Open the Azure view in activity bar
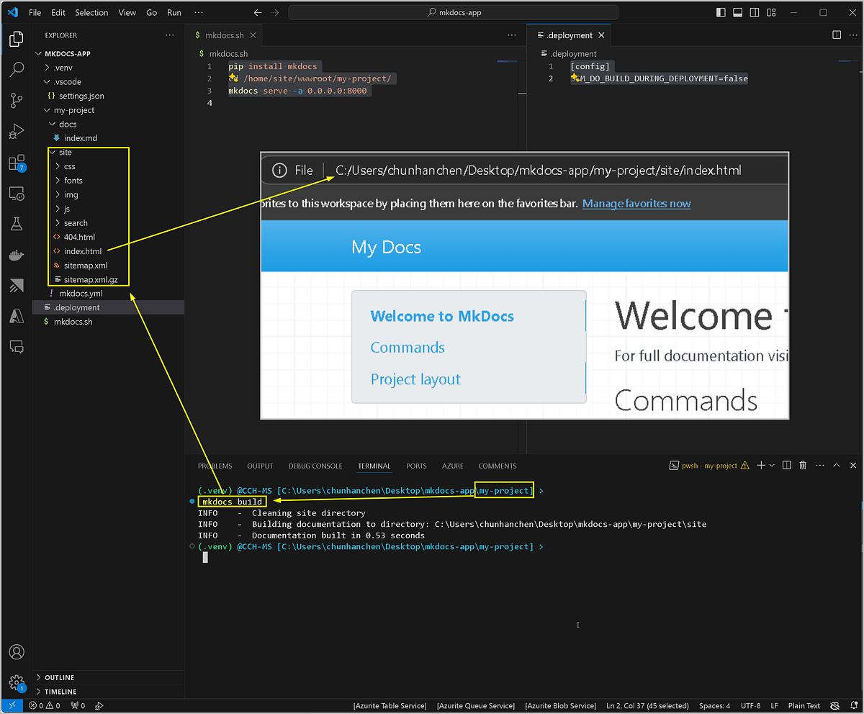The width and height of the screenshot is (864, 714). [16, 315]
